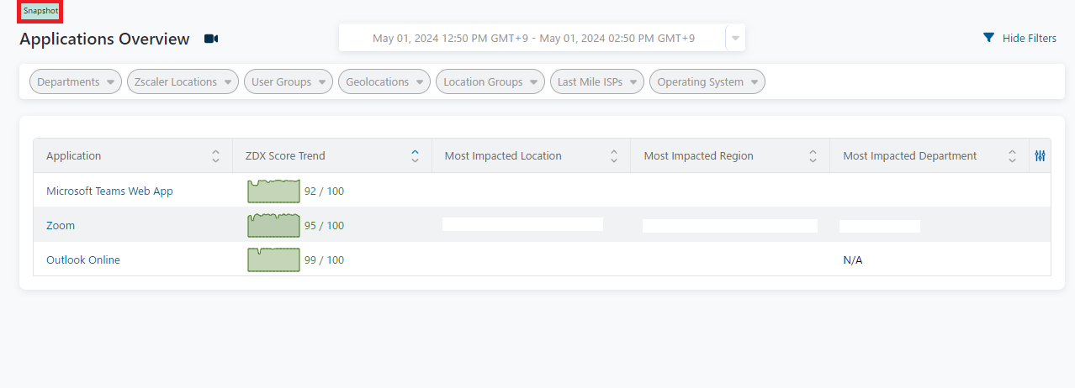Click the Hide Filters link

pyautogui.click(x=1030, y=38)
